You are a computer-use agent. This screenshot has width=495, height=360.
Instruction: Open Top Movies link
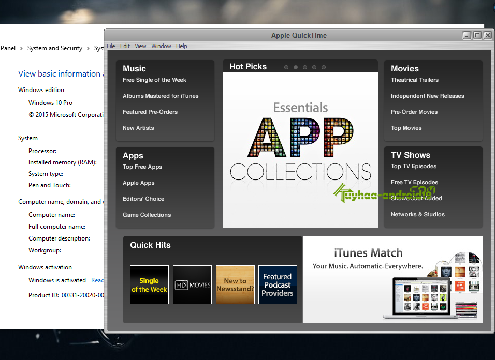406,128
